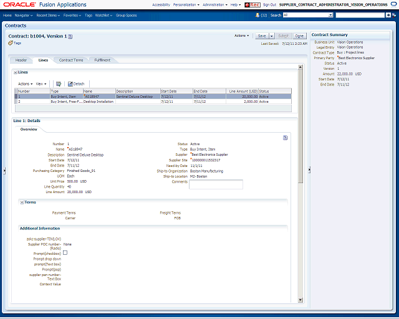The height and width of the screenshot is (319, 399).
Task: Click the help icon in Line 1 Details
Action: (285, 138)
